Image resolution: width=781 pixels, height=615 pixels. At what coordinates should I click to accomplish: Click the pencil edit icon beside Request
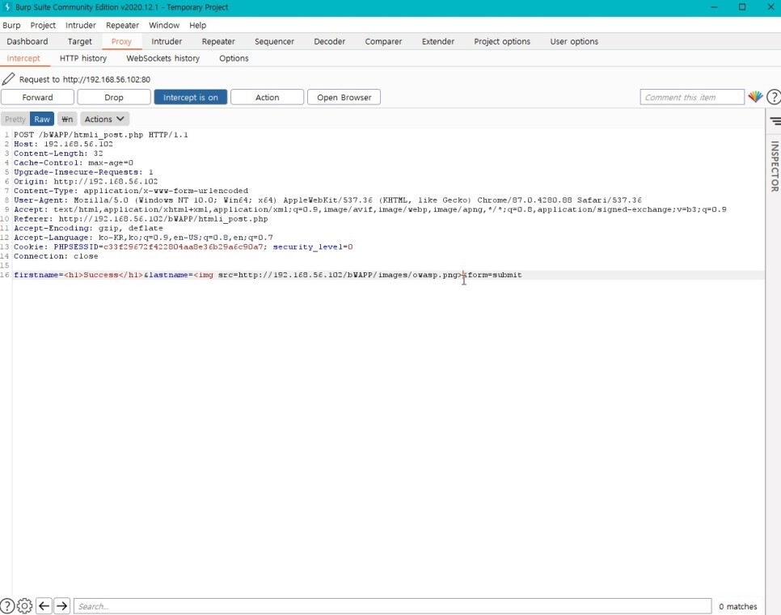[8, 78]
